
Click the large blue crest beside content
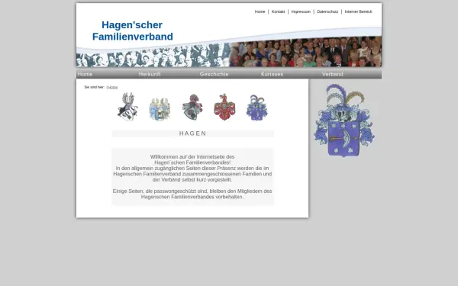point(344,121)
